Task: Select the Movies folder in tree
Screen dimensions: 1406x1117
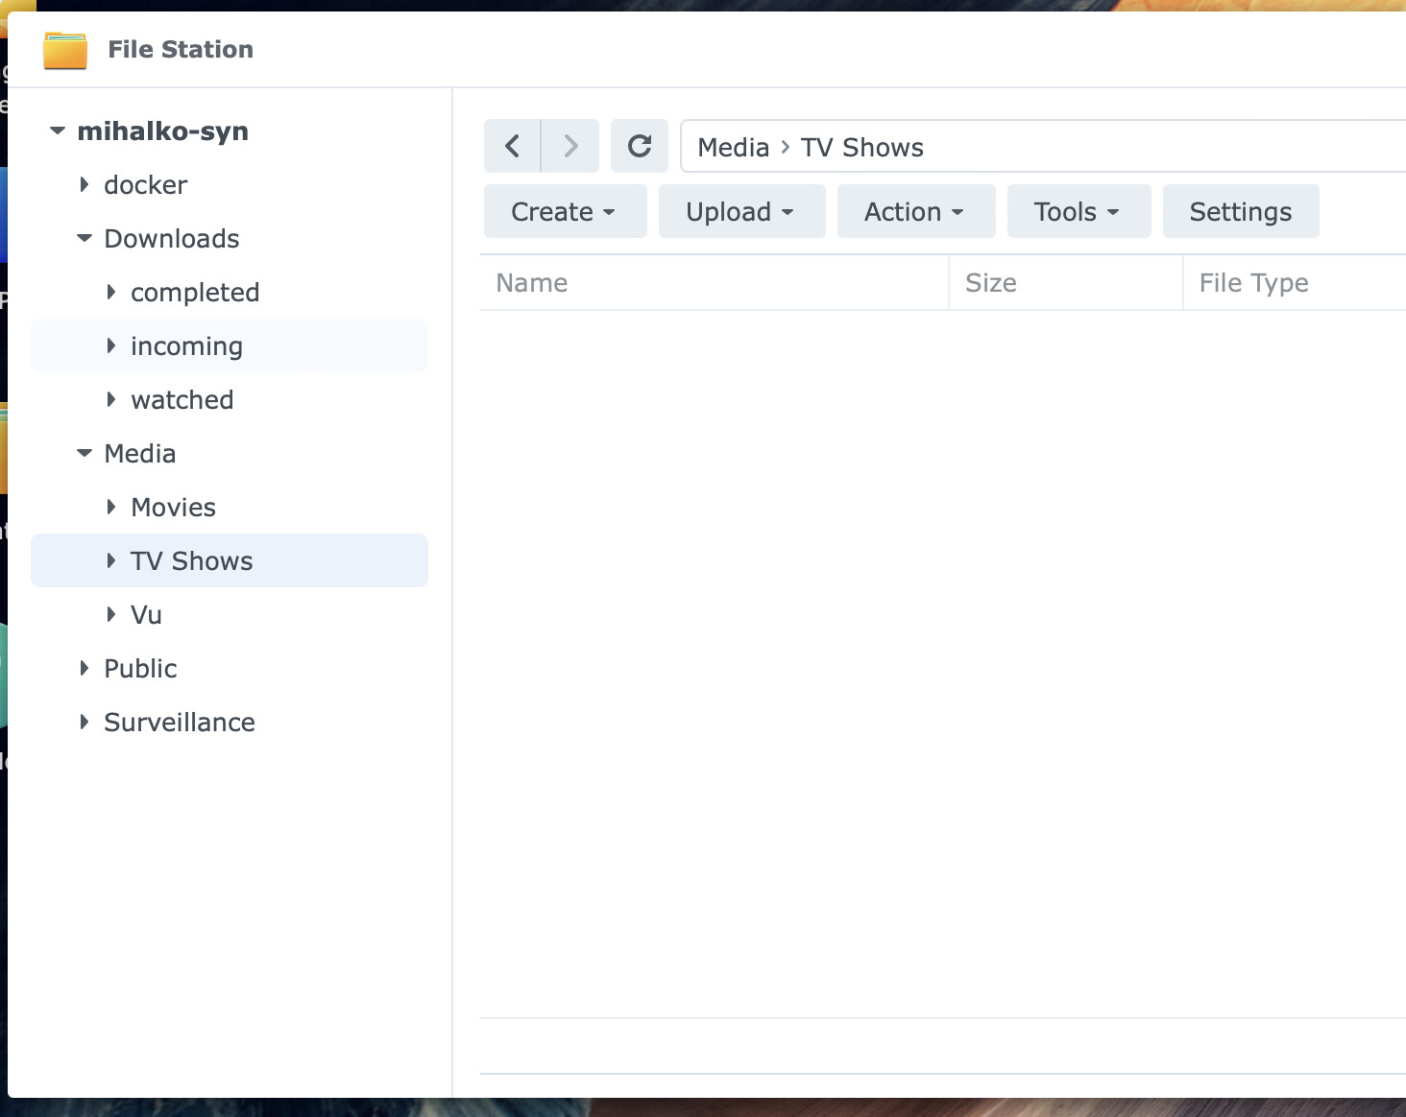Action: (x=174, y=507)
